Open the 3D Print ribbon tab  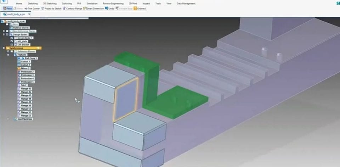[133, 4]
